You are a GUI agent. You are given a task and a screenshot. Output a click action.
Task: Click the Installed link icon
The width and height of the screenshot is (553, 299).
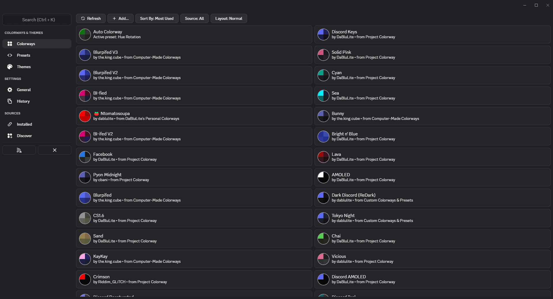pos(10,124)
